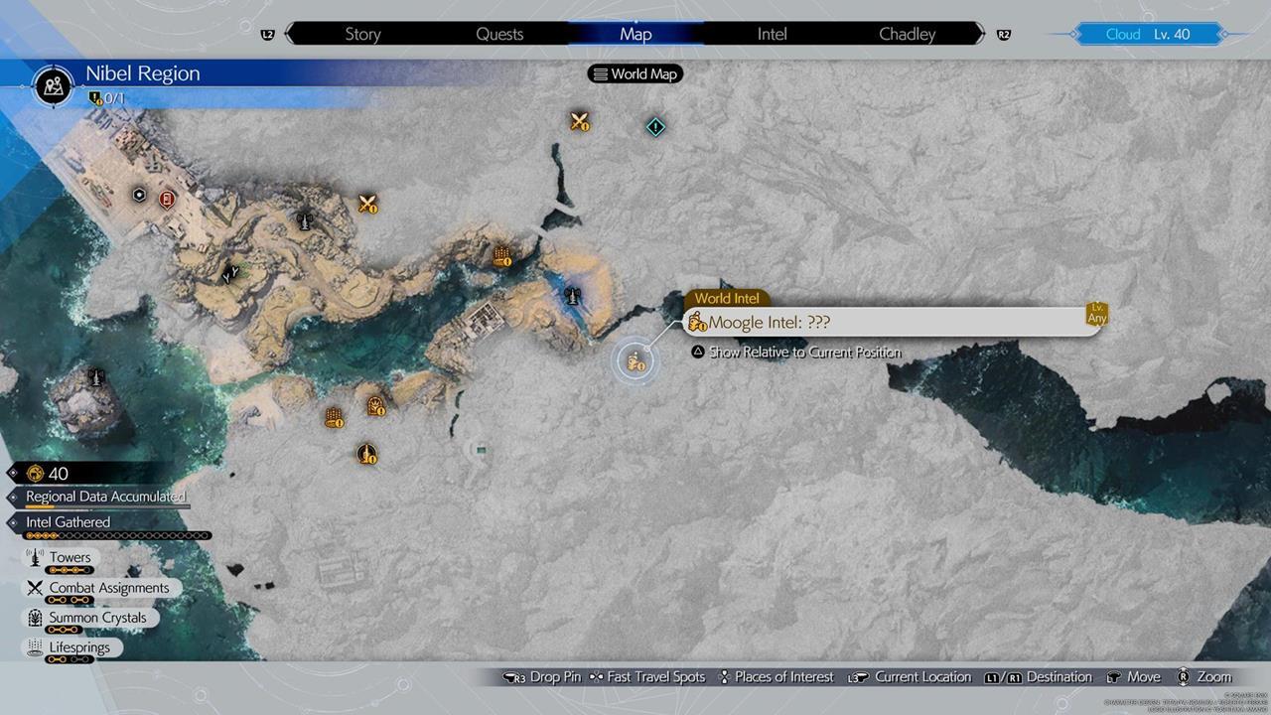Switch to the Quests tab
Image resolution: width=1271 pixels, height=715 pixels.
tap(499, 34)
